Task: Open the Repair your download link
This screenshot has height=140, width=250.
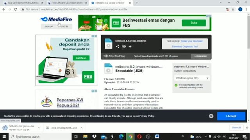Action: 191,41
